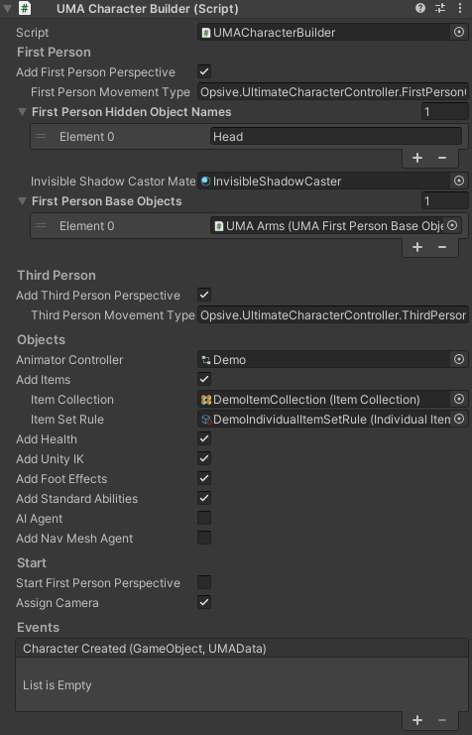Image resolution: width=472 pixels, height=735 pixels.
Task: Open object picker for Invisible Shadow Castor Material
Action: coord(459,181)
